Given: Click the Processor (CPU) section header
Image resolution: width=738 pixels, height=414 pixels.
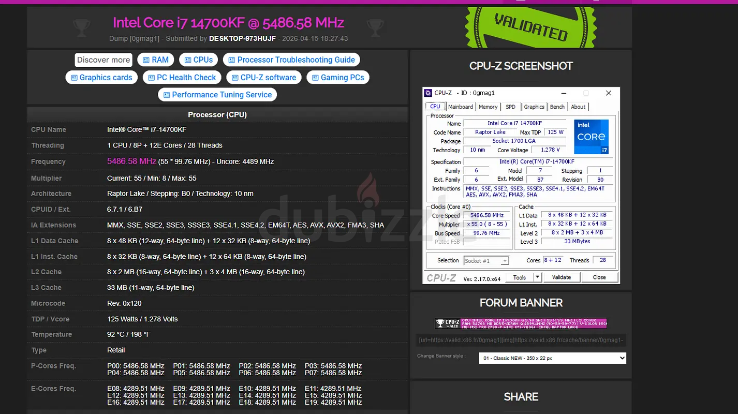Looking at the screenshot, I should point(217,114).
